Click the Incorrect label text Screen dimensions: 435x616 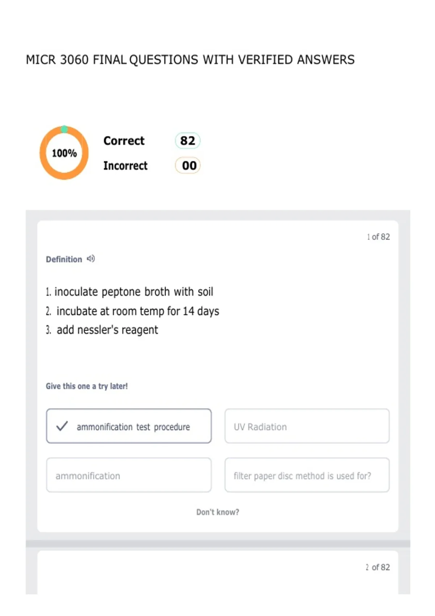click(125, 166)
